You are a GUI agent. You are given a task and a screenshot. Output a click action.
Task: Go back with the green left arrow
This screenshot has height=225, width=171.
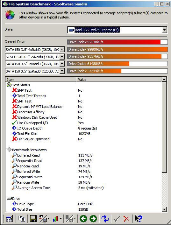83,219
